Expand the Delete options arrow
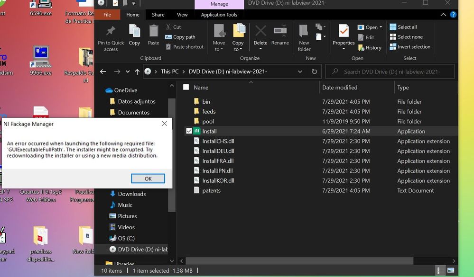This screenshot has height=277, width=474. pos(260,49)
